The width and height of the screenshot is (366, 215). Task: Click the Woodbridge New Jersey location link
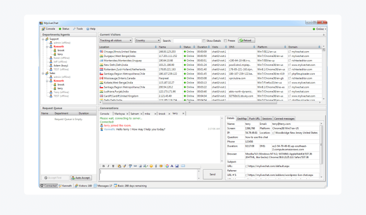coord(296,133)
